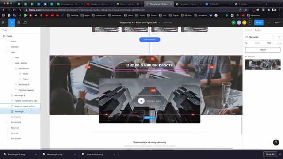Screen dimensions: 283x159
Task: Select the Move tool in the toolbar
Action: [12, 23]
